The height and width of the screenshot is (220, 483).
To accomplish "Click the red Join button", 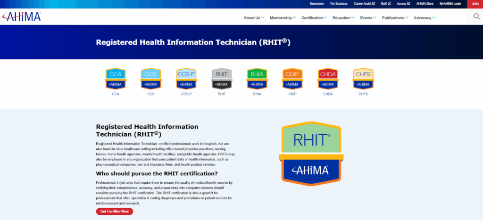I will (x=475, y=4).
